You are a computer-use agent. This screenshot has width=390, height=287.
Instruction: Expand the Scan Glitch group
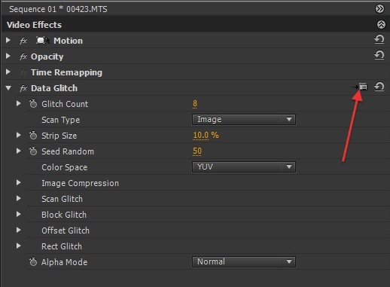(x=18, y=198)
